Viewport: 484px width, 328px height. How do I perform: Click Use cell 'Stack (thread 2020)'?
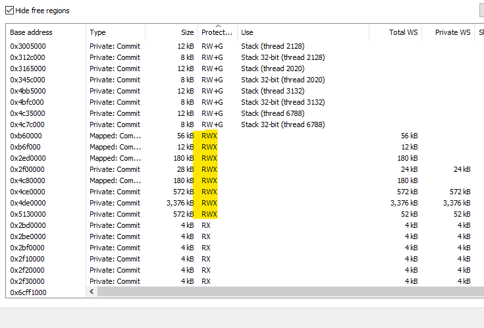tap(273, 68)
